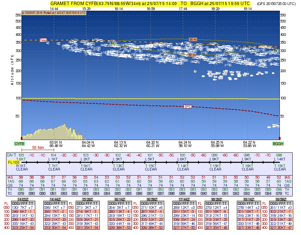Click the Altitude (hFt) axis title
The image size is (301, 235).
12,72
